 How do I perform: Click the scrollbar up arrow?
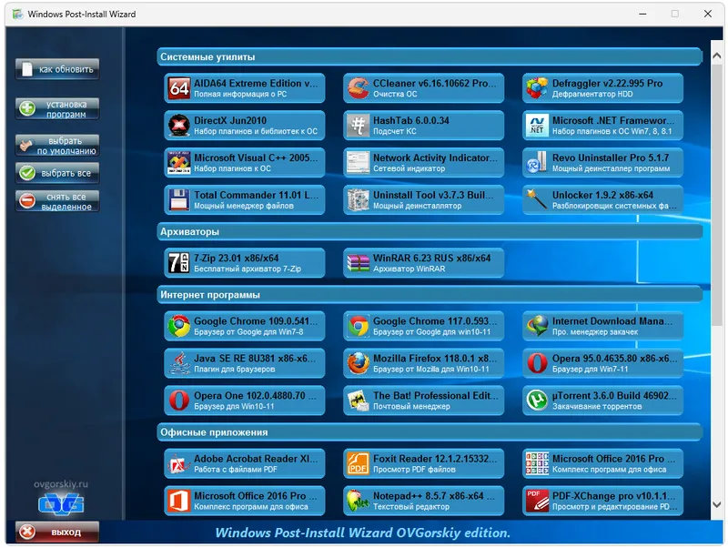point(716,56)
